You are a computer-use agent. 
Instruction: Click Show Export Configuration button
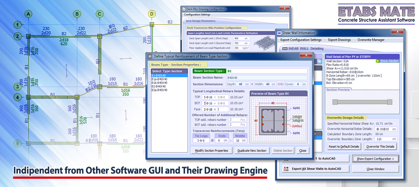(375, 159)
